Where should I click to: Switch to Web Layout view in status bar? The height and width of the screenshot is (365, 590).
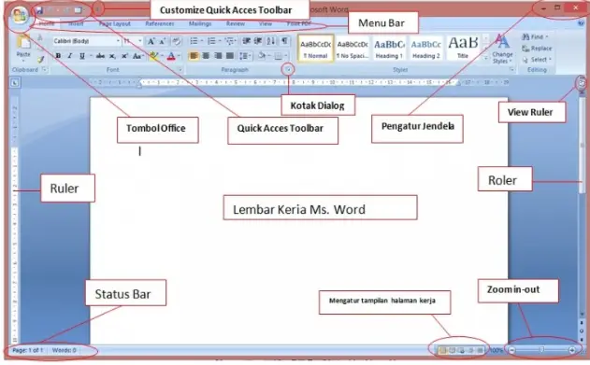[461, 350]
